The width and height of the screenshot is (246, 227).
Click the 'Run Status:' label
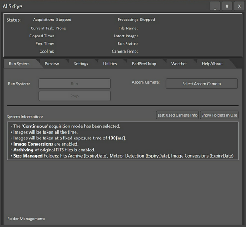click(x=128, y=44)
